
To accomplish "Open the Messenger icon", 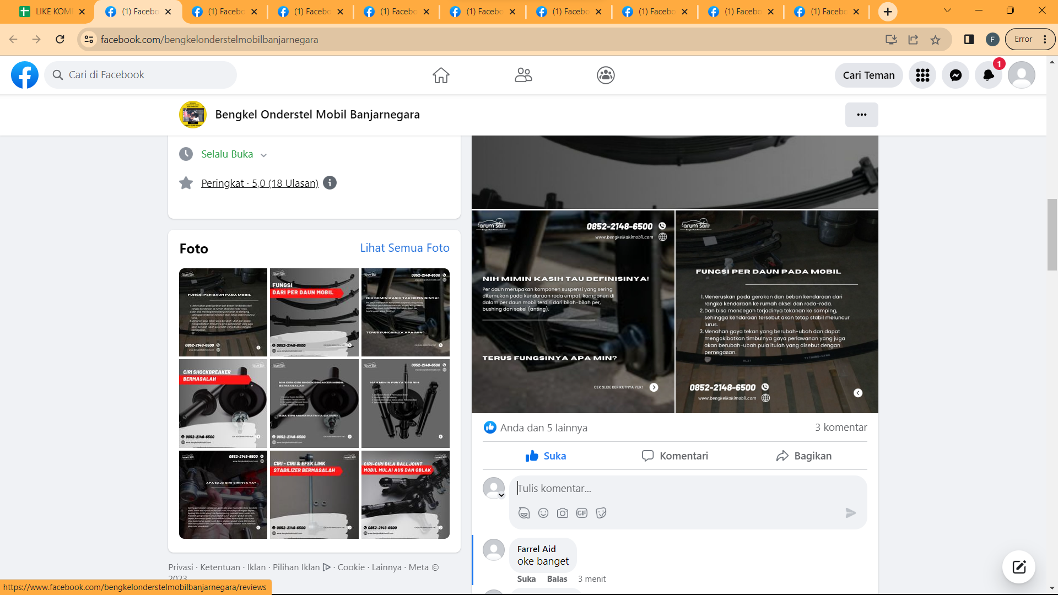I will click(956, 75).
